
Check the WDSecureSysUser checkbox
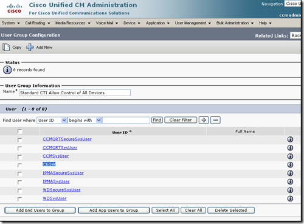(19, 191)
